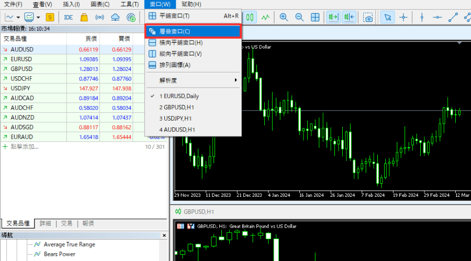Screen dimensions: 471x261
Task: Click the zoom out magnifier icon
Action: pyautogui.click(x=299, y=17)
